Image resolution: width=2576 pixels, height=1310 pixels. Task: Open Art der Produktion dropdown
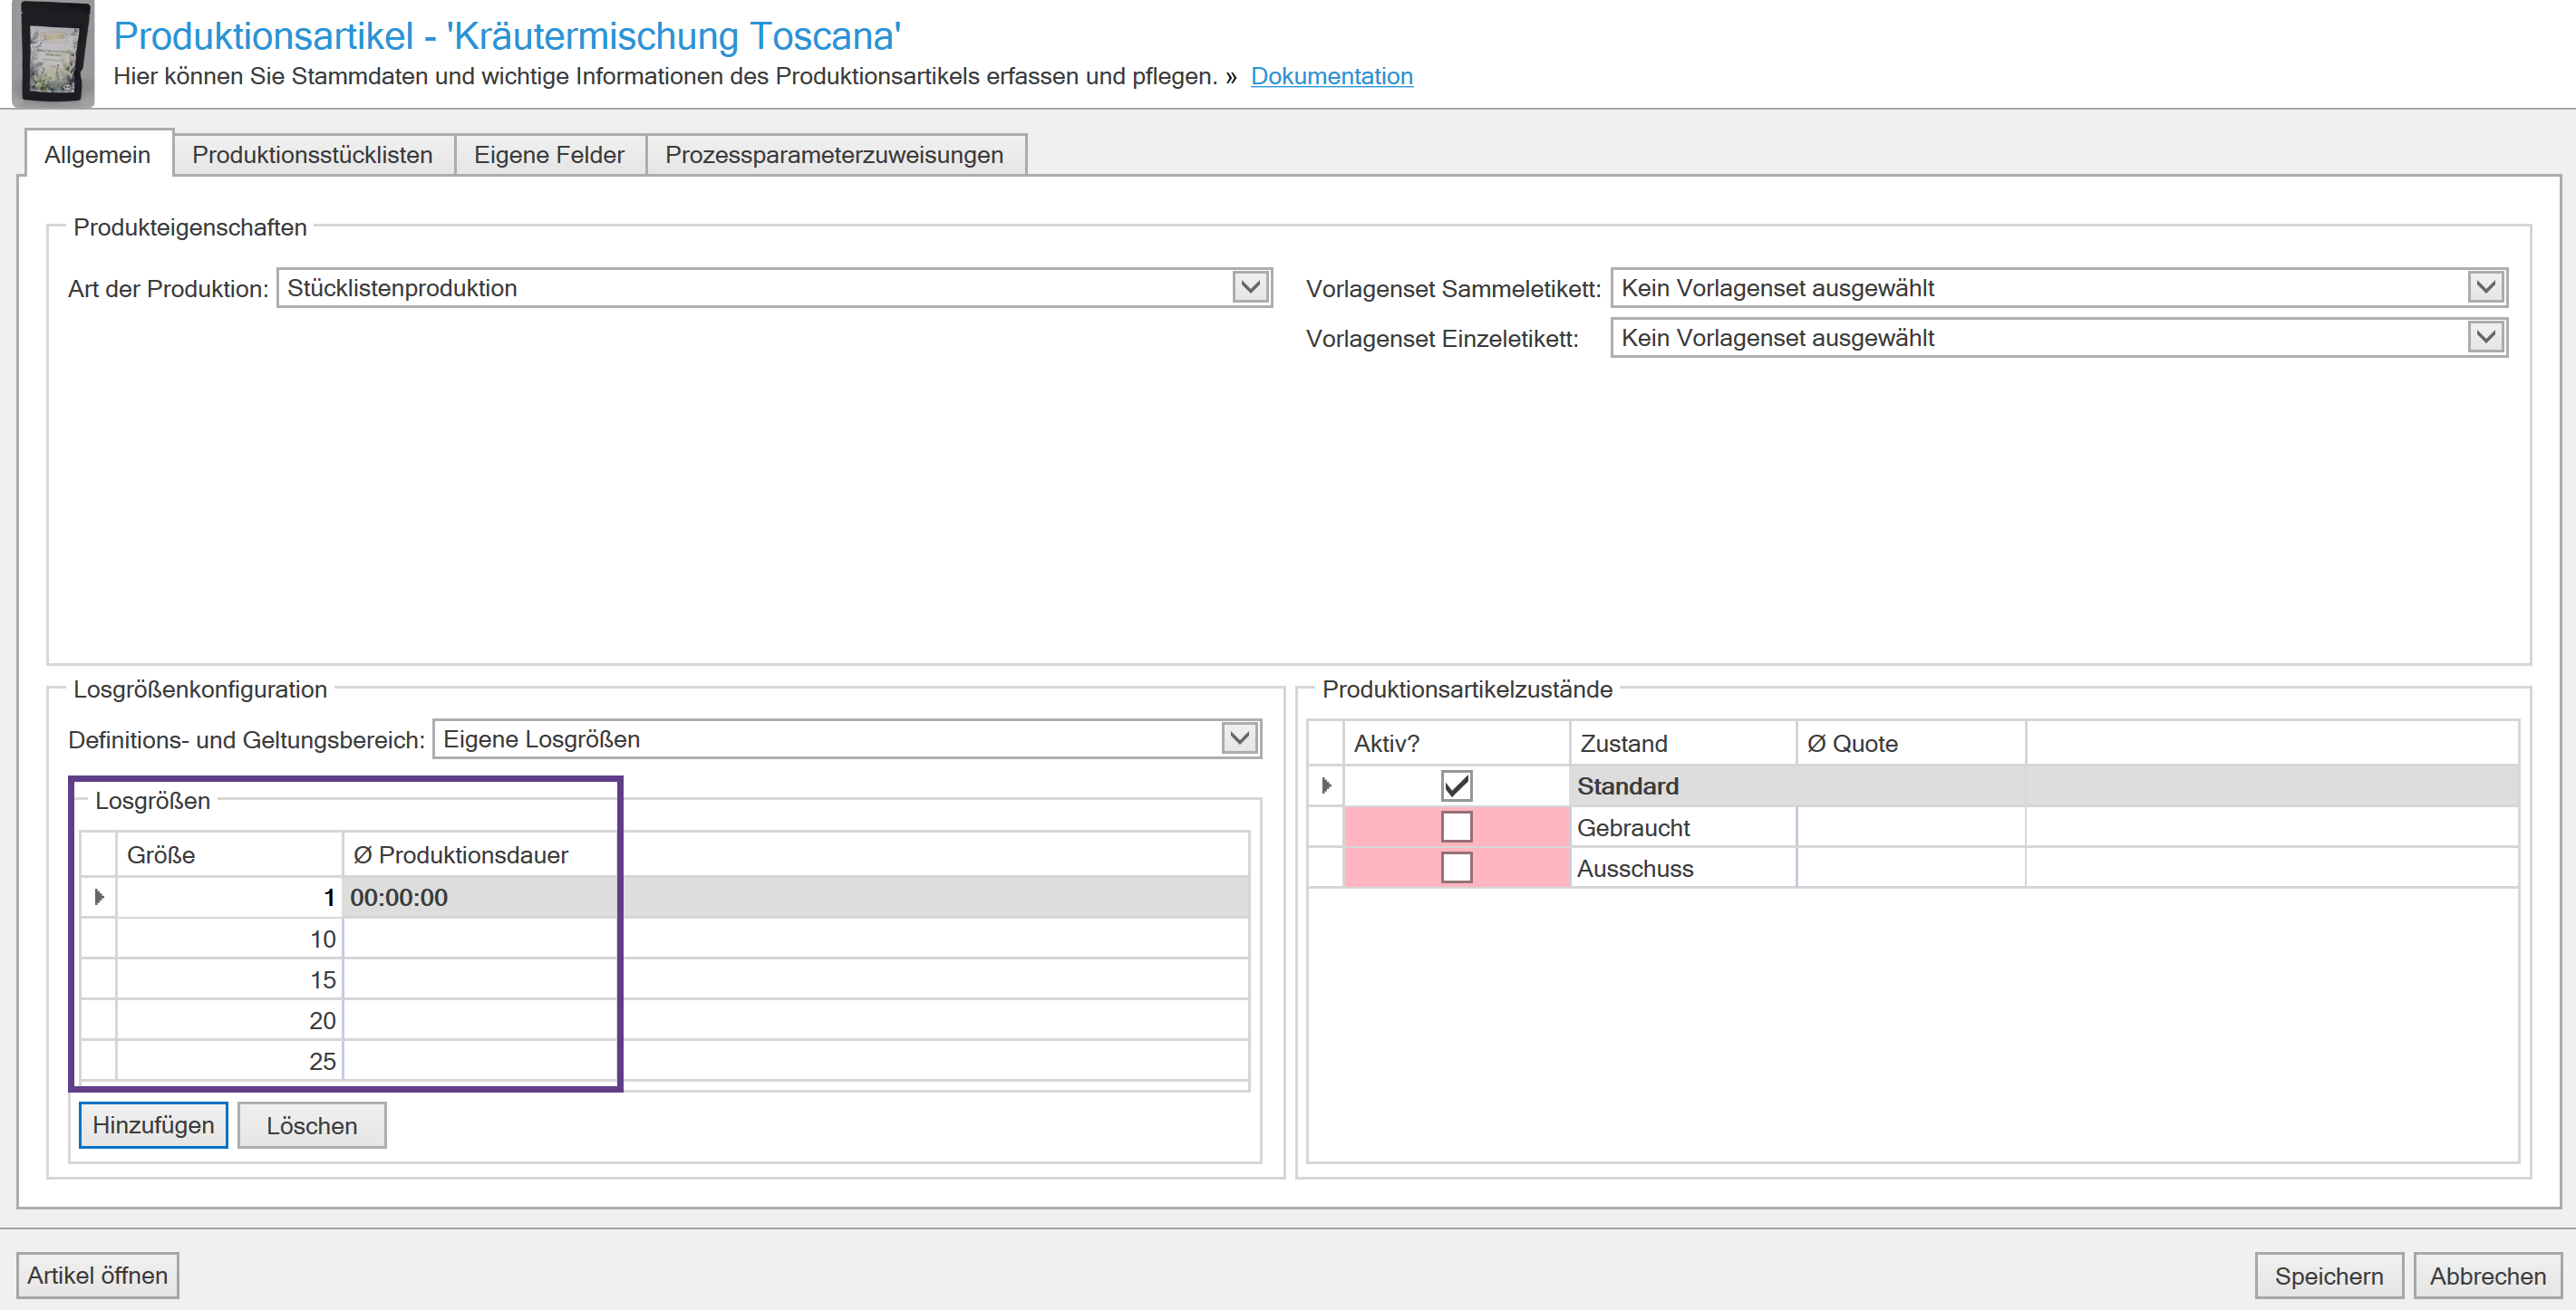(x=1250, y=288)
